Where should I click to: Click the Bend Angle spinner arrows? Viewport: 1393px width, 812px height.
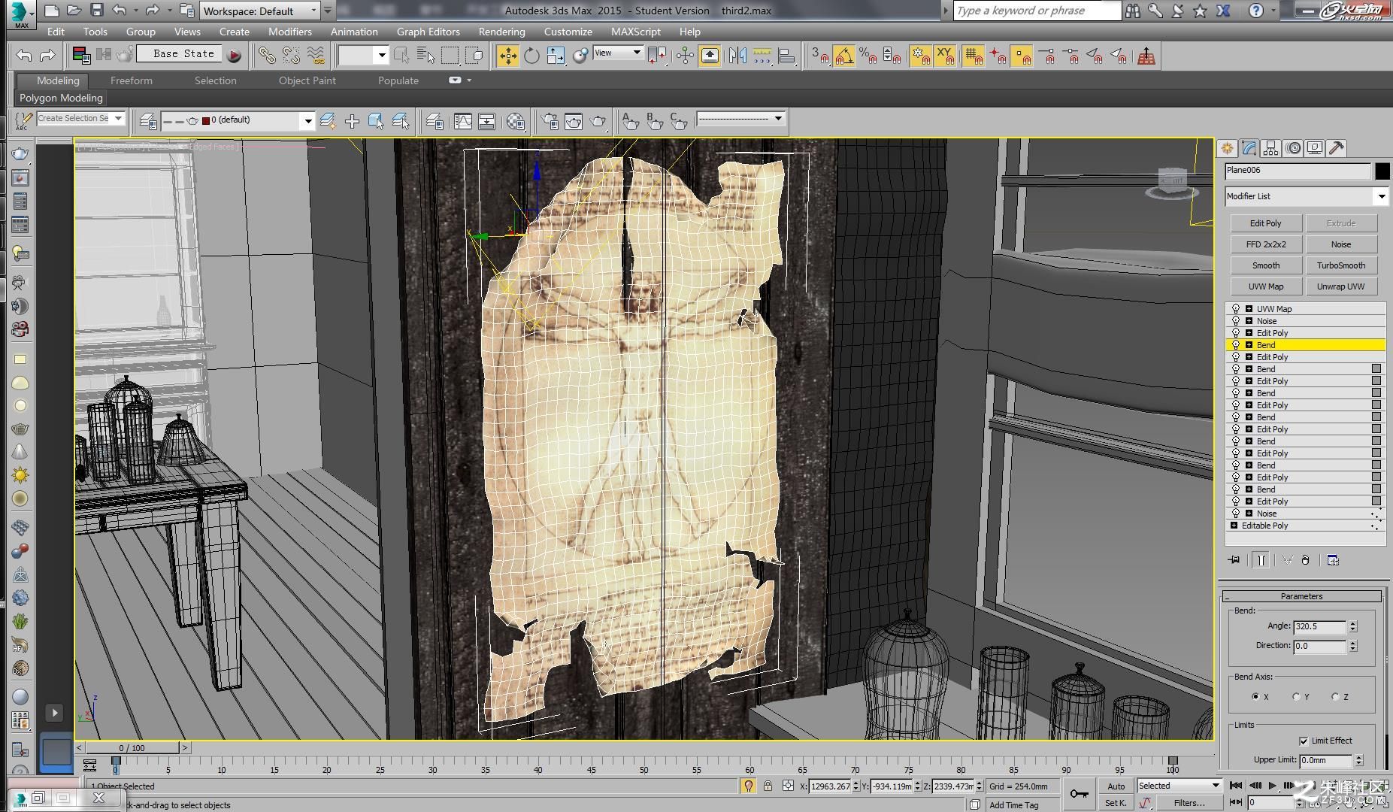pyautogui.click(x=1352, y=626)
